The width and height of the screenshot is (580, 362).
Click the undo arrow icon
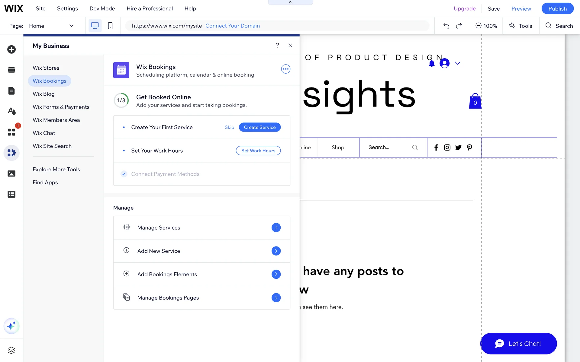(x=446, y=26)
